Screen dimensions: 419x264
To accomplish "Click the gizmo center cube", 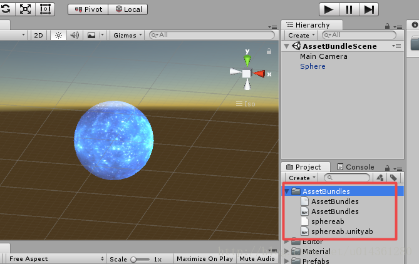I will click(246, 74).
